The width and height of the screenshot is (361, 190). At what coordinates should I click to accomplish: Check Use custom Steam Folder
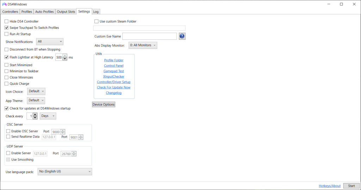pyautogui.click(x=97, y=21)
